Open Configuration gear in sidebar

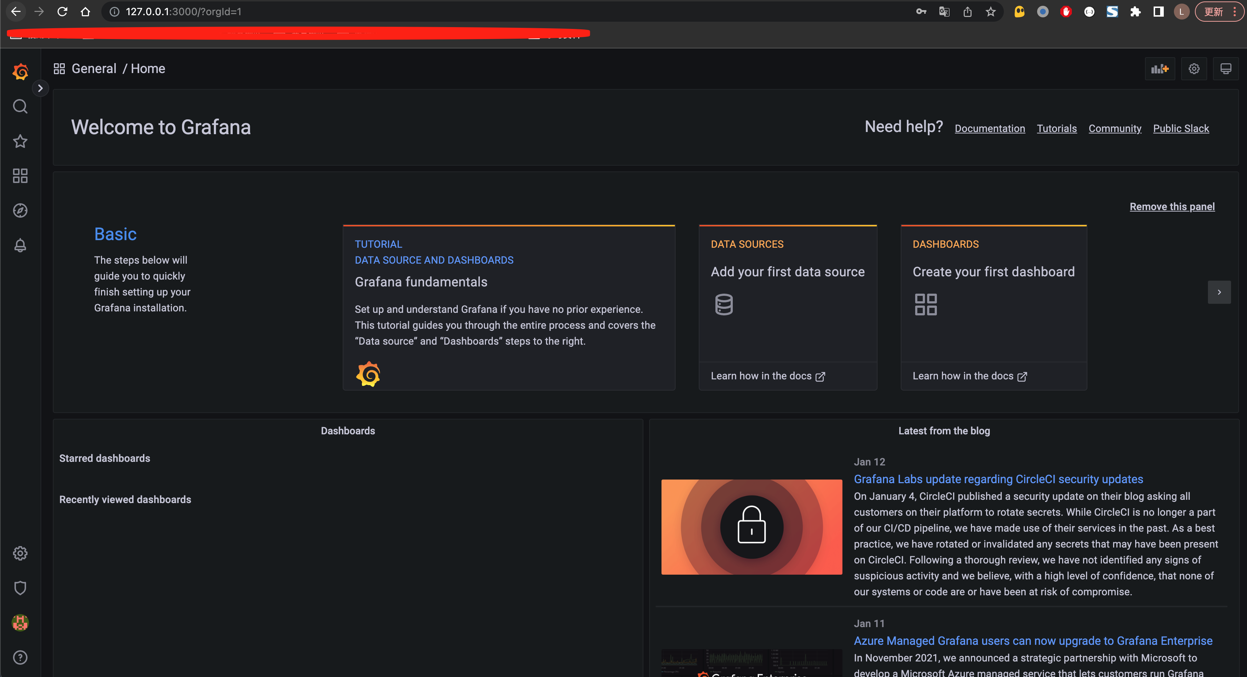[x=20, y=553]
